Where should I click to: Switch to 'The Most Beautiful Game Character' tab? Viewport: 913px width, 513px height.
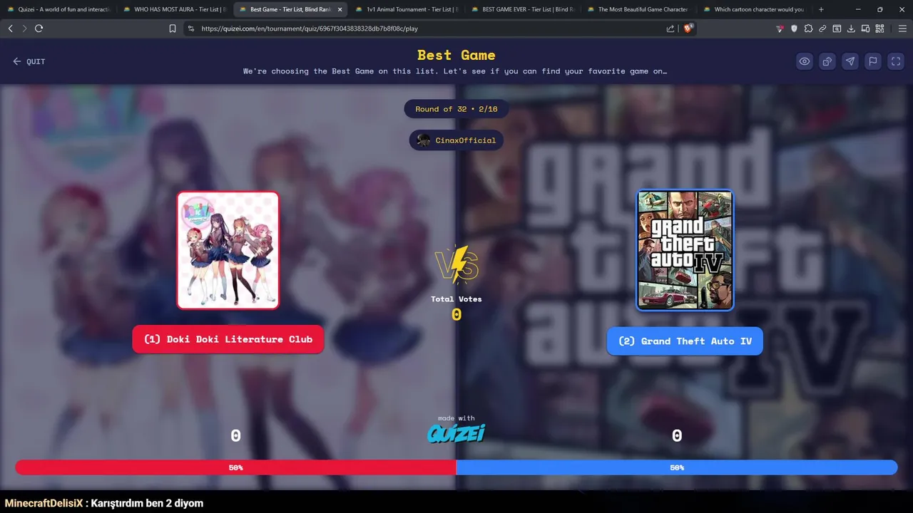click(x=638, y=9)
